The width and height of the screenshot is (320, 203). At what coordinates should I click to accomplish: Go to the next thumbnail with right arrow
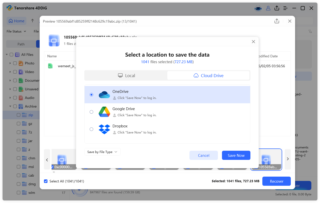[x=288, y=159]
